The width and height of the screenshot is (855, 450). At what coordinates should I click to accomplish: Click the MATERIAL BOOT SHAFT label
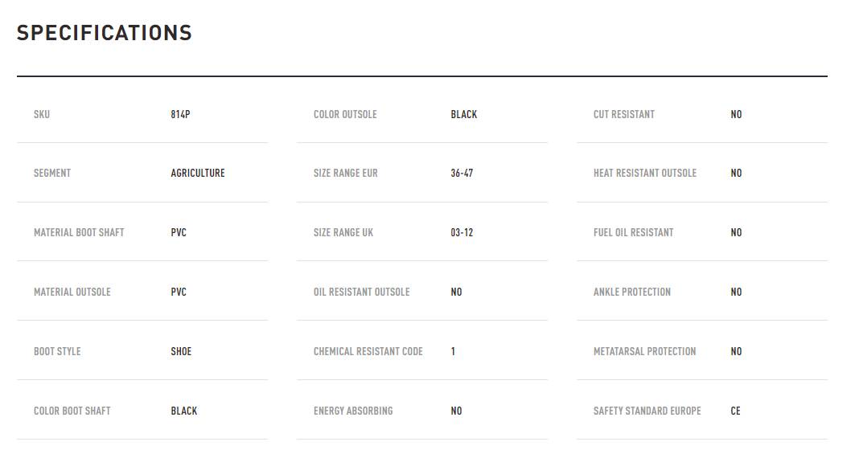pyautogui.click(x=79, y=232)
